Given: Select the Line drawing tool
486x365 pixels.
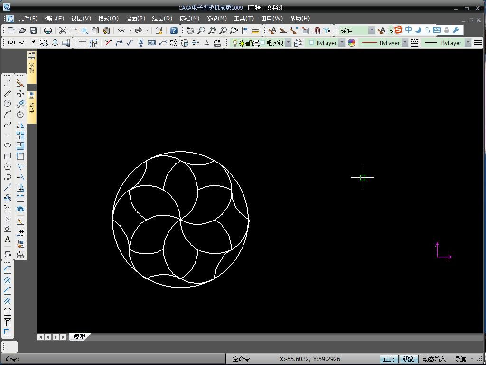Looking at the screenshot, I should point(8,83).
